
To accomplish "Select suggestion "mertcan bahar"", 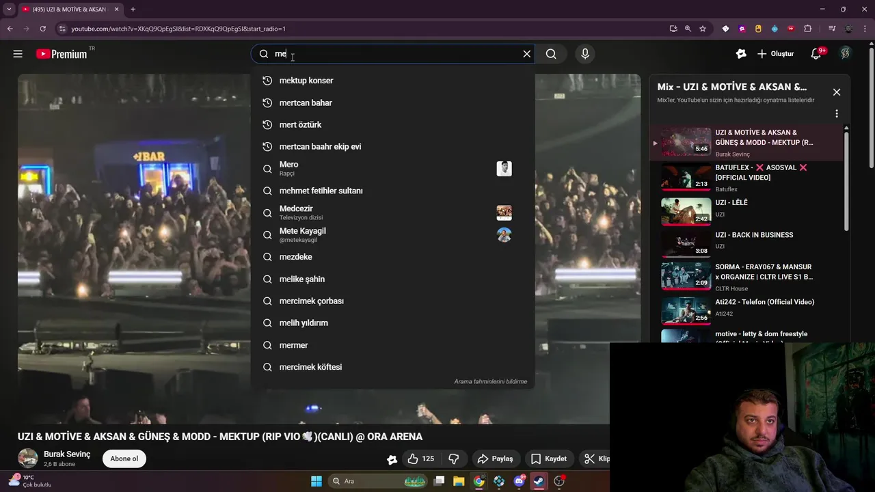I will click(x=392, y=102).
